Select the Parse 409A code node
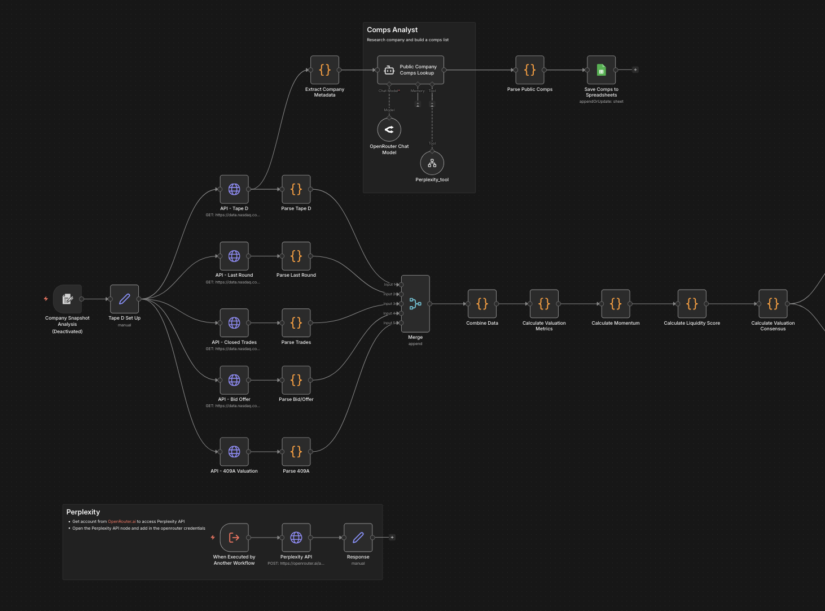The width and height of the screenshot is (825, 611). [x=296, y=451]
